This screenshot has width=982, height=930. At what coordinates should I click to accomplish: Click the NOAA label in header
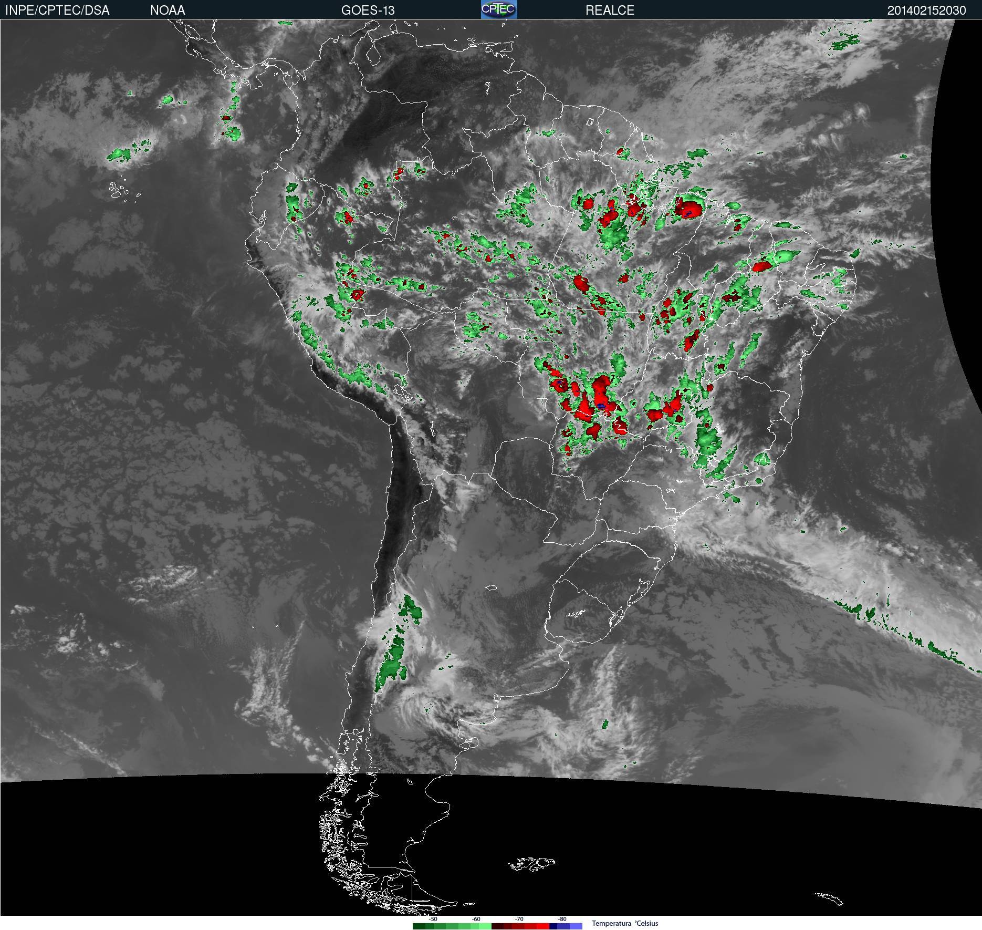pos(168,11)
